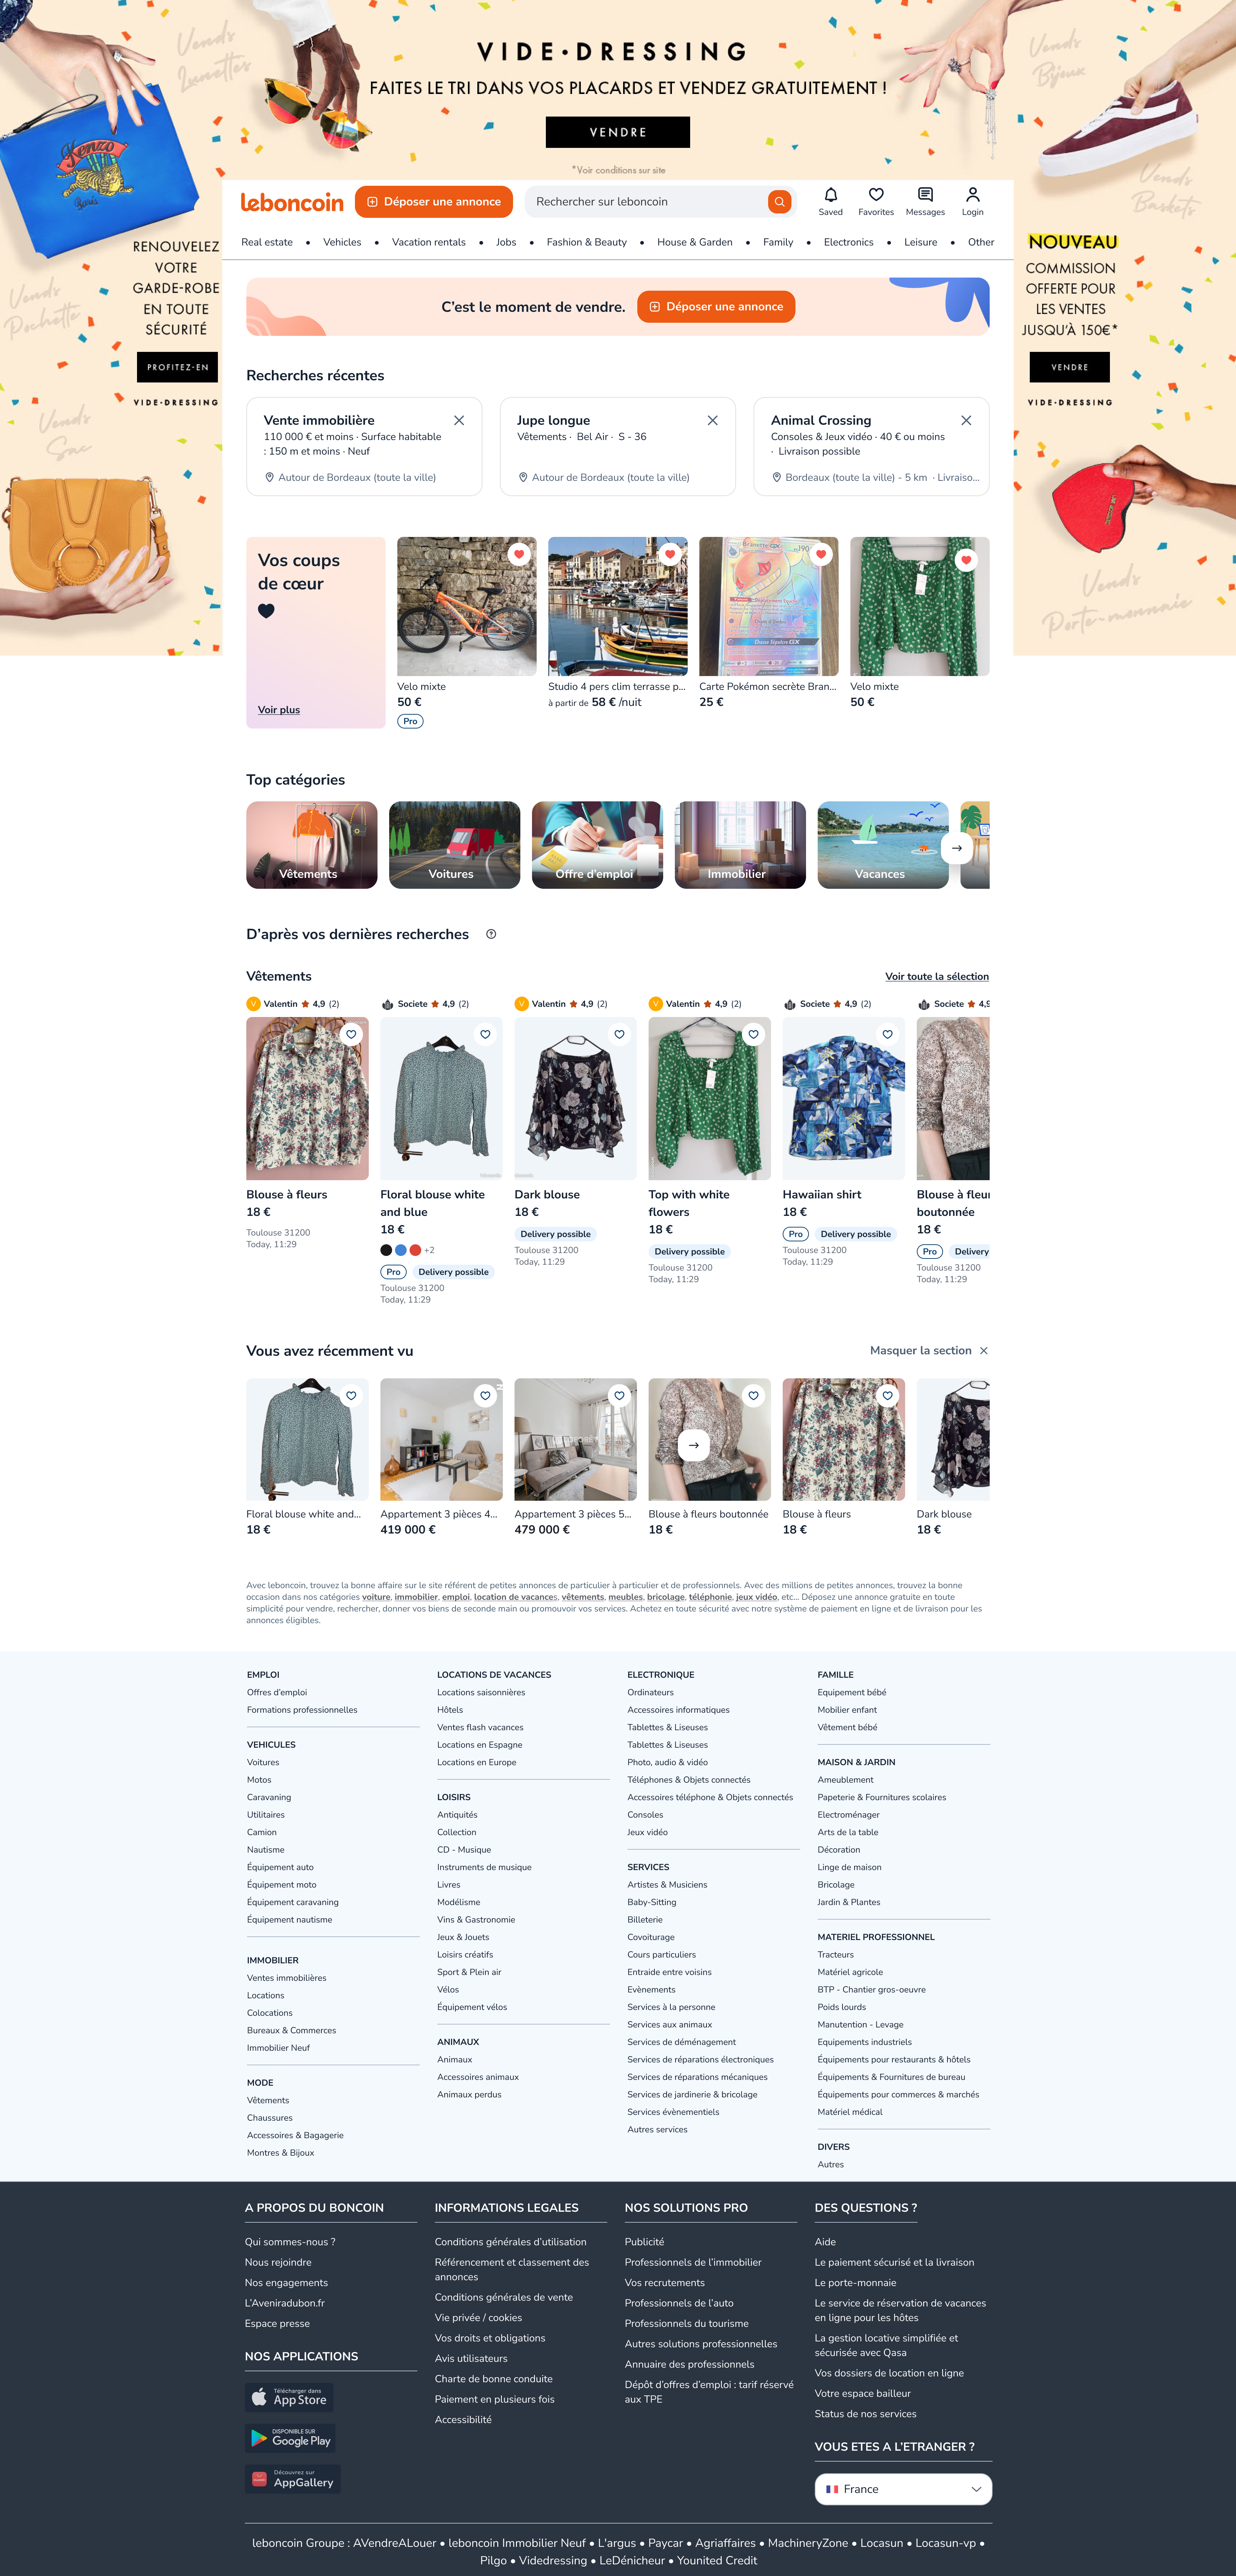The height and width of the screenshot is (2576, 1236).
Task: Click help icon beside D'après vos dernières recherches
Action: pyautogui.click(x=491, y=934)
